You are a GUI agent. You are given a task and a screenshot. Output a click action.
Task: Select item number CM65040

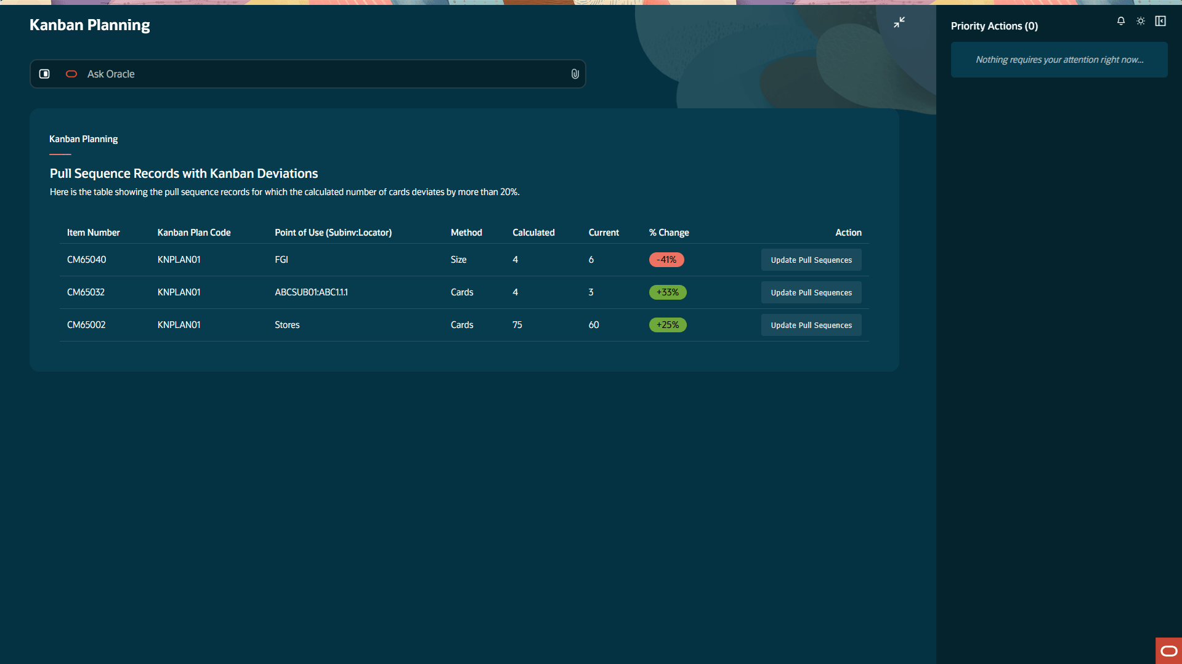tap(86, 260)
